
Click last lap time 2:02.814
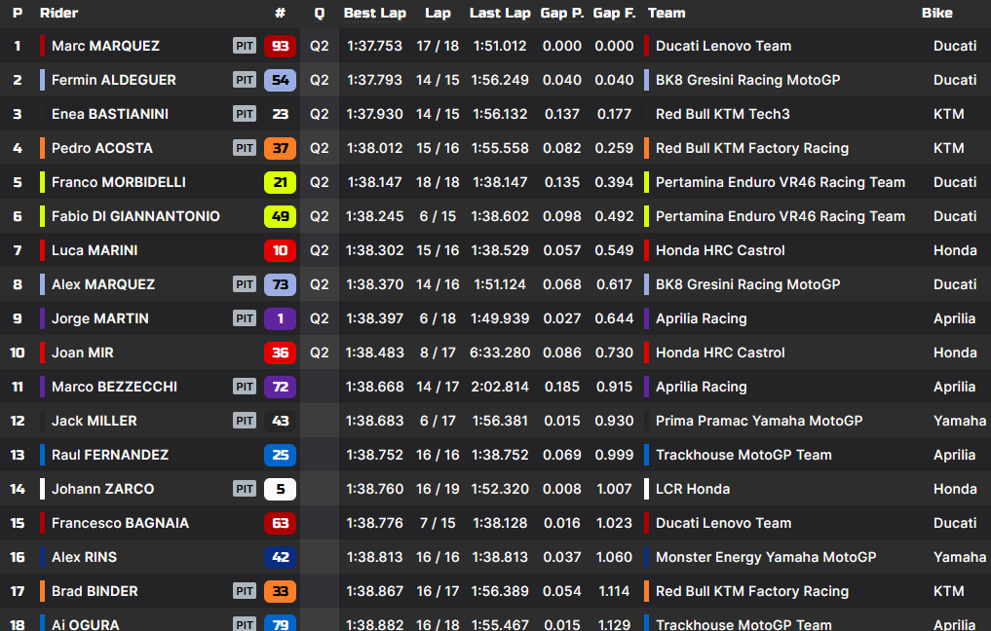[x=500, y=388]
